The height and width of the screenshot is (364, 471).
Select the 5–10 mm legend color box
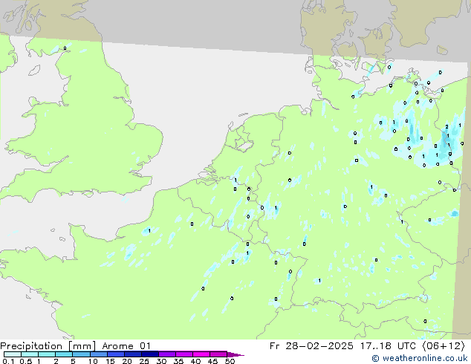coord(81,354)
